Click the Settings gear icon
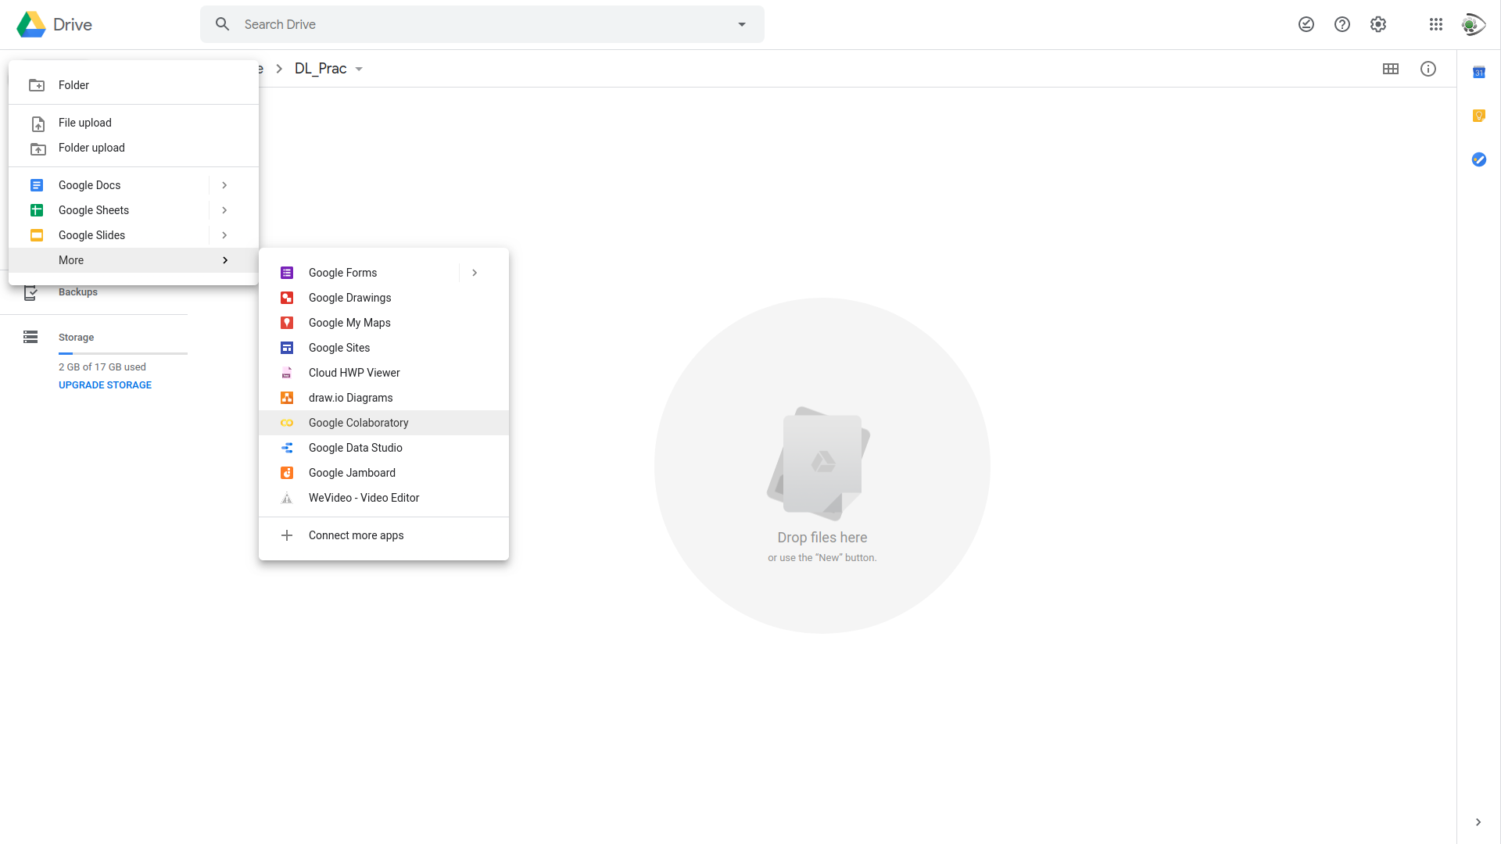This screenshot has height=844, width=1501. (1378, 24)
